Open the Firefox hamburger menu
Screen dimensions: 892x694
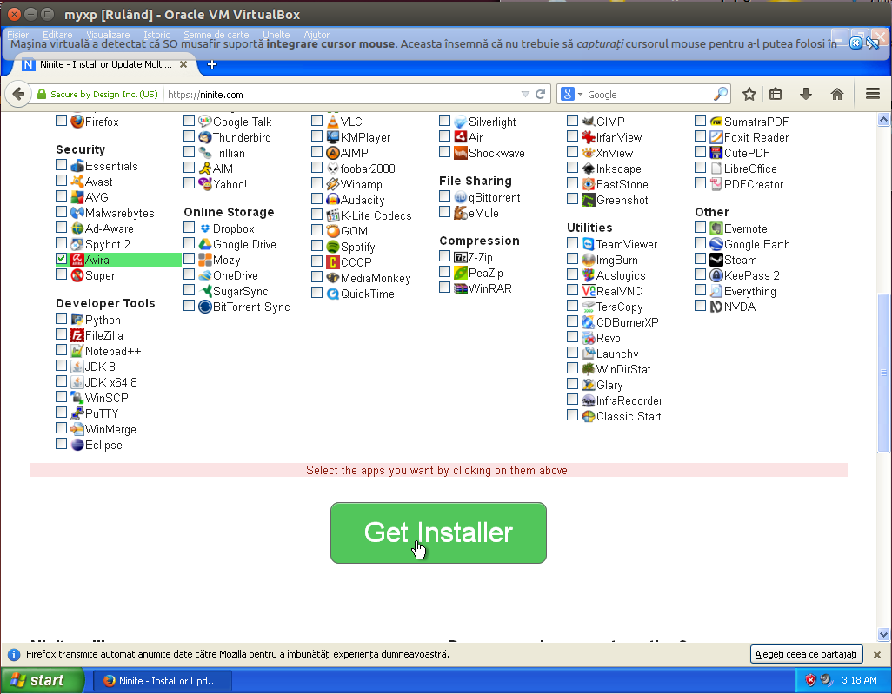tap(873, 94)
